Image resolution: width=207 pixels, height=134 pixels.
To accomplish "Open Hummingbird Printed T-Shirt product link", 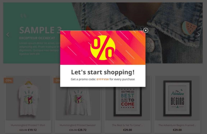I will 28,125.
